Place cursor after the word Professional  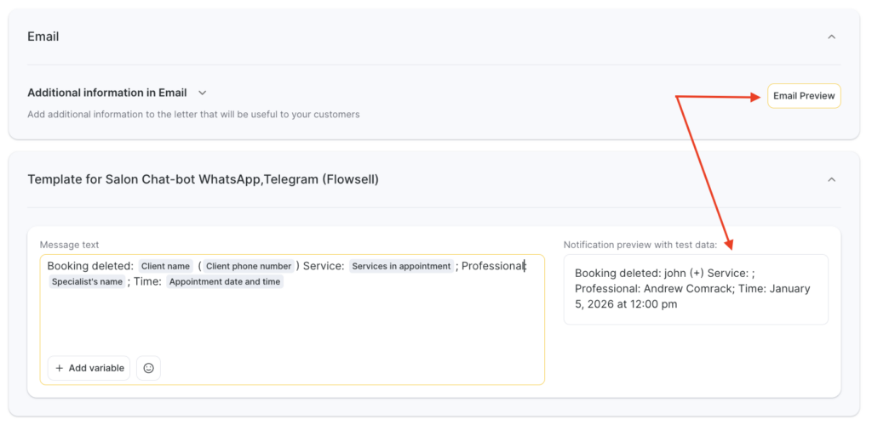point(525,266)
